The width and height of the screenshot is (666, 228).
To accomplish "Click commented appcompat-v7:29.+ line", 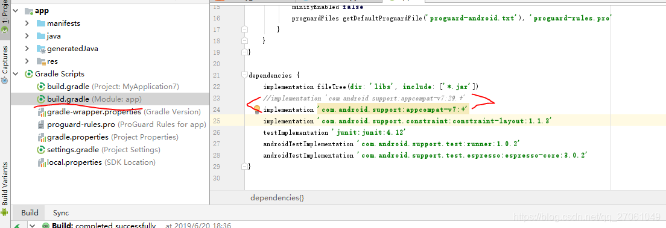I will coord(364,98).
